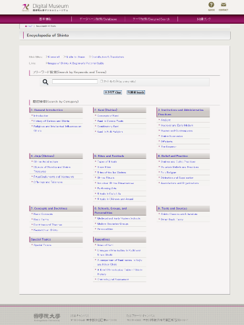Open the Jinja (Shrines) category heading

[x=43, y=156]
